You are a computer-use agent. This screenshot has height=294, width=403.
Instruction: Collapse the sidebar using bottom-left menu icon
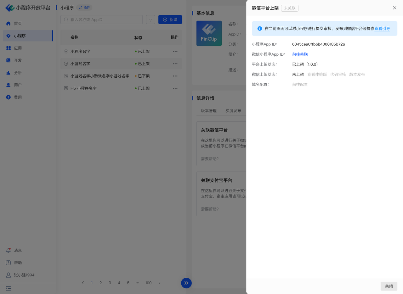pos(9,288)
